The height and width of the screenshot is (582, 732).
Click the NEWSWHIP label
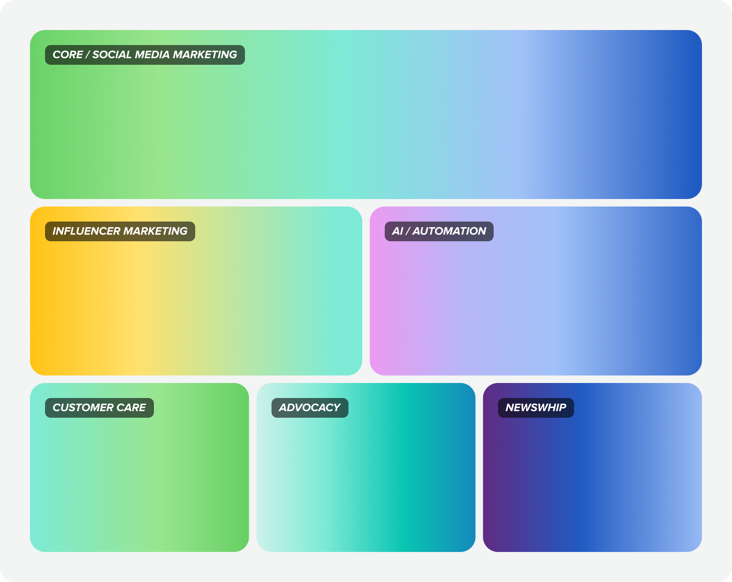535,407
